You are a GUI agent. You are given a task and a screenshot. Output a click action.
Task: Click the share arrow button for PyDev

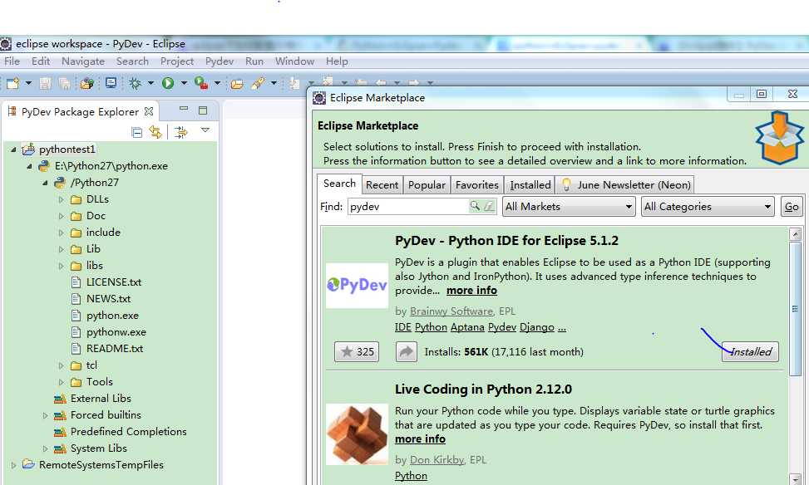coord(407,351)
